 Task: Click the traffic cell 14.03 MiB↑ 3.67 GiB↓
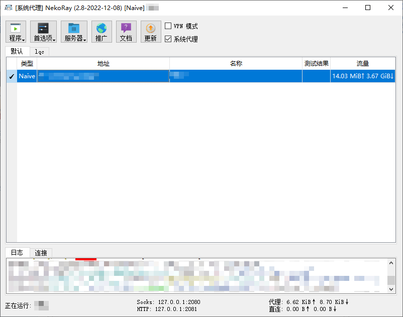[363, 76]
